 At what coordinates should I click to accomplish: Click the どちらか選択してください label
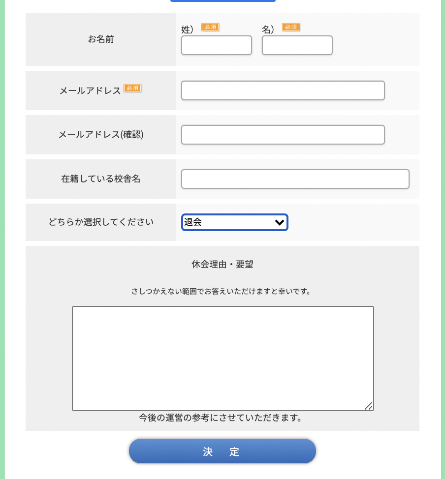[x=101, y=222]
